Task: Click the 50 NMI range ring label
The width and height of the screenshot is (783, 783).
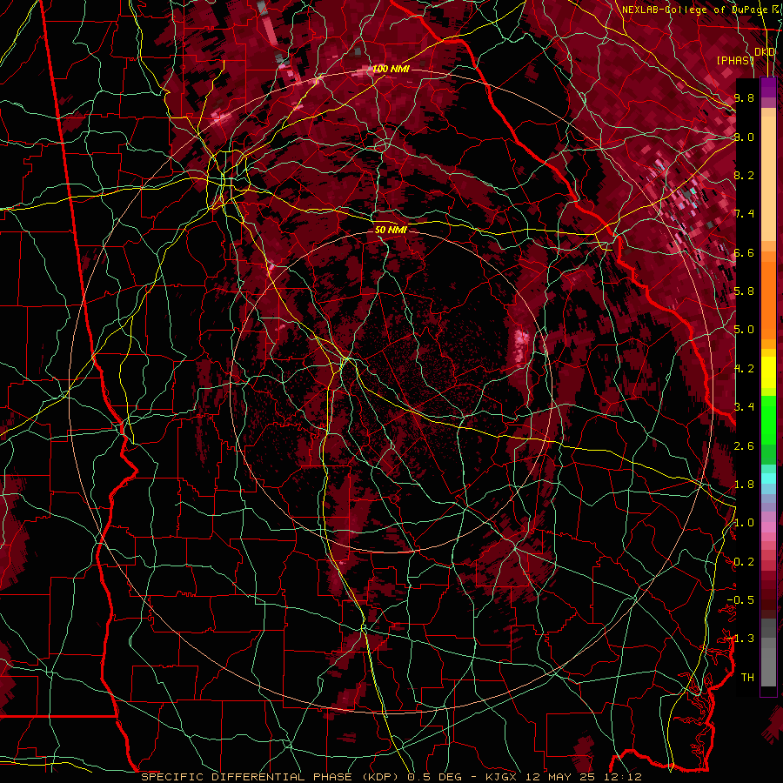Action: (x=391, y=230)
